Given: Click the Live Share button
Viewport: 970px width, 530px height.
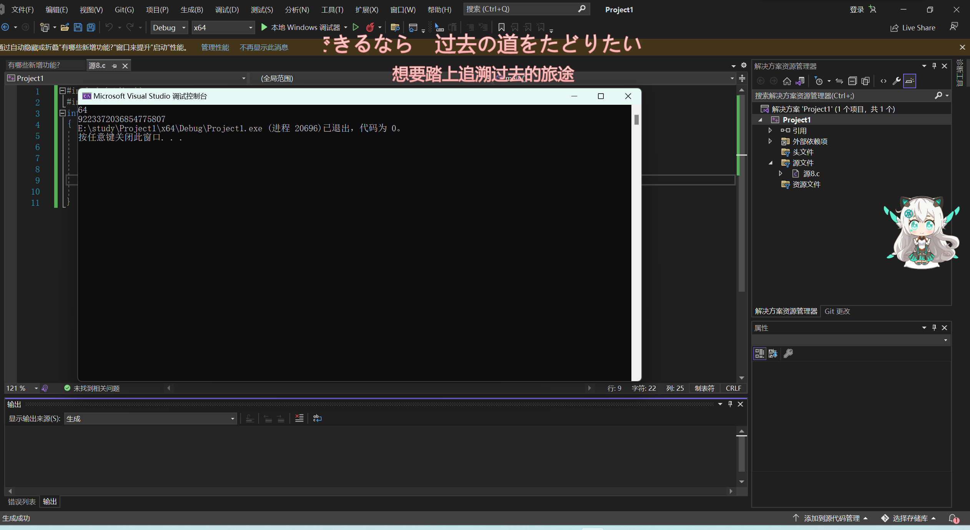Looking at the screenshot, I should 913,28.
